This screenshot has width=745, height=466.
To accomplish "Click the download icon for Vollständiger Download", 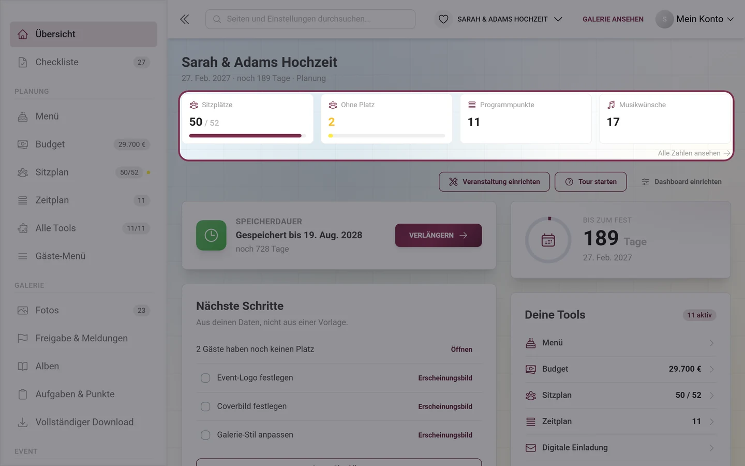I will [x=23, y=423].
